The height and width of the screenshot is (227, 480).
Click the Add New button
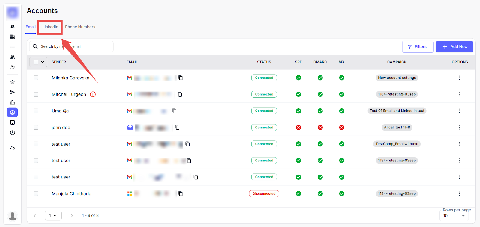[454, 47]
